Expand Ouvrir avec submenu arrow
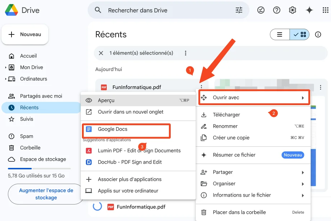Screen dimensions: 331x221 (303, 98)
